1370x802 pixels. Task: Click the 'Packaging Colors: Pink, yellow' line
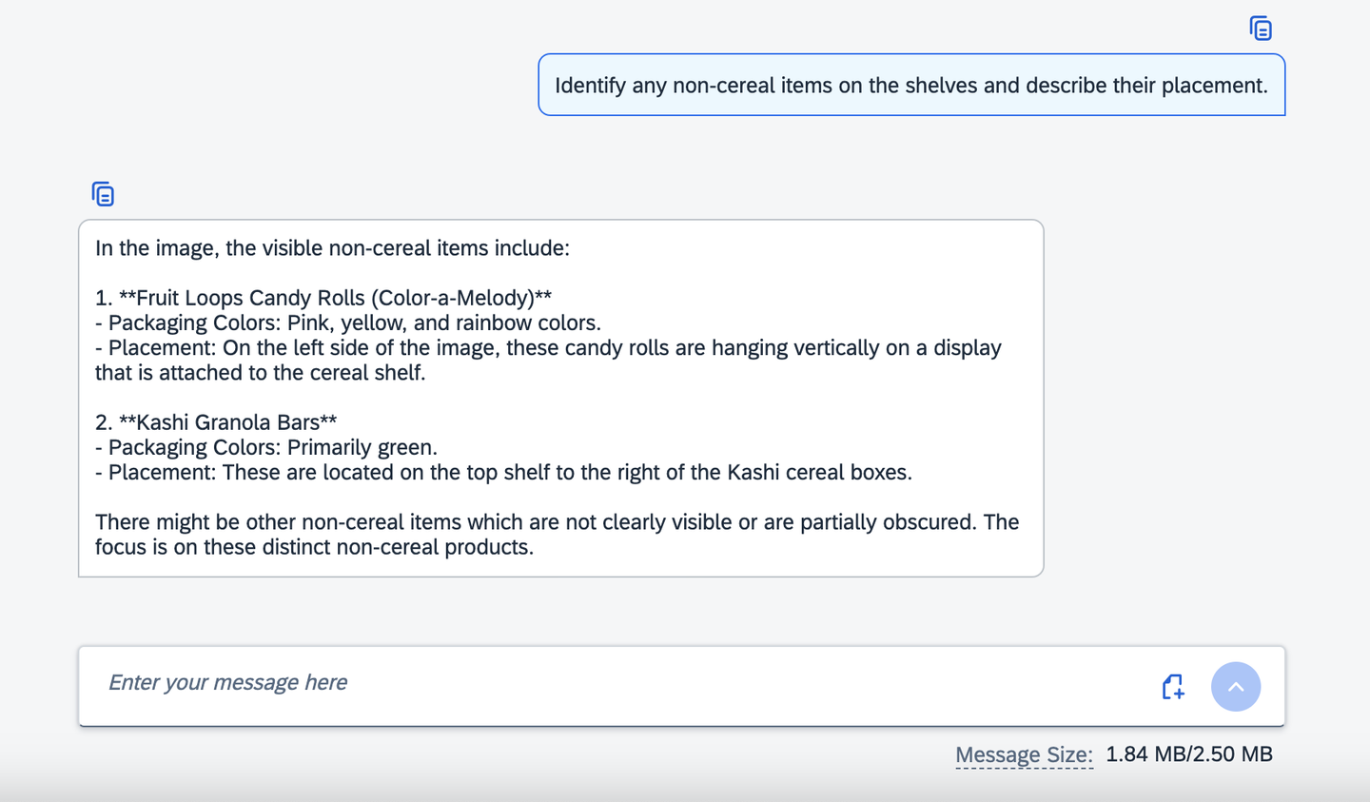click(x=348, y=323)
